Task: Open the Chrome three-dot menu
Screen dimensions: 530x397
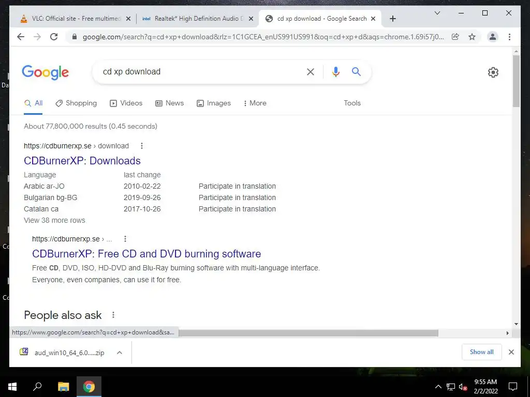Action: tap(509, 37)
